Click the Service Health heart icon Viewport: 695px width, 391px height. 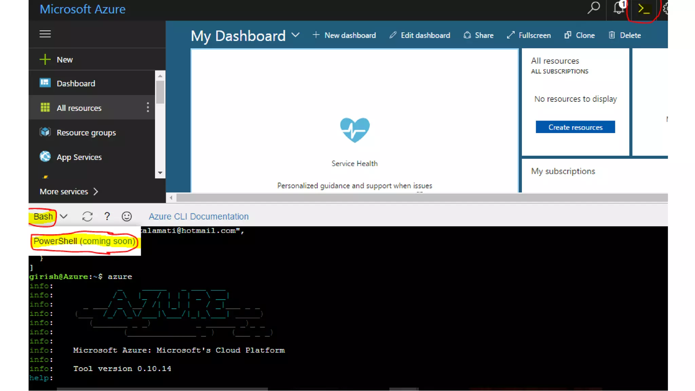[355, 130]
